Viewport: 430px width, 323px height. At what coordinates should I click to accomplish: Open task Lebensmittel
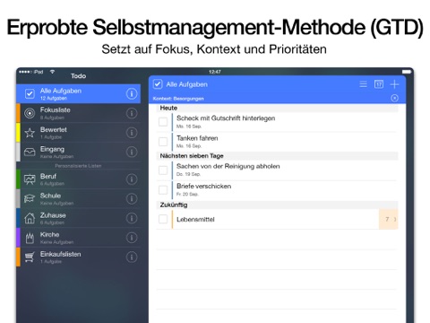tap(277, 219)
